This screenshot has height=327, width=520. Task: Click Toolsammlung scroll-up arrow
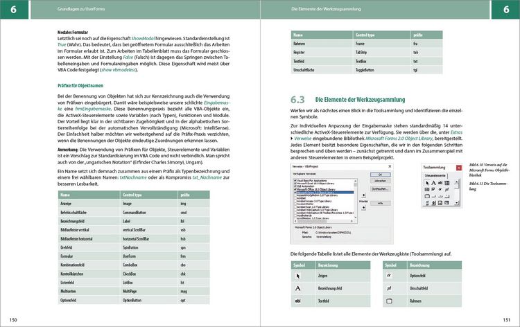click(x=457, y=182)
